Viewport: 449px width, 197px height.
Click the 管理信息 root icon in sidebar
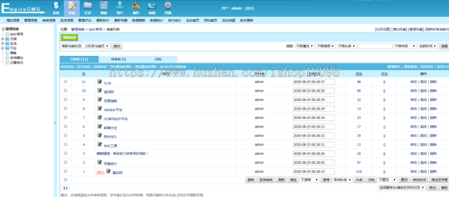tap(3, 29)
